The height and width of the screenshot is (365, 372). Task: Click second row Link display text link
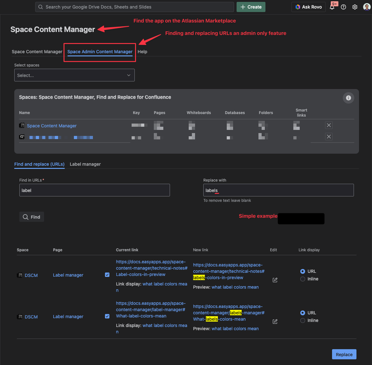coord(165,326)
